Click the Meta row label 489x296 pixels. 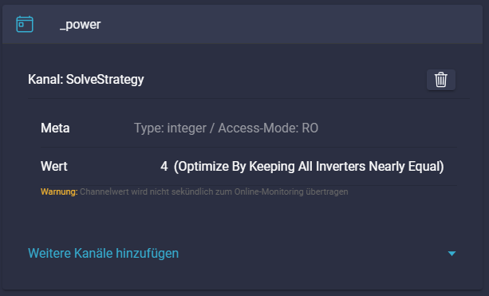[x=55, y=128]
